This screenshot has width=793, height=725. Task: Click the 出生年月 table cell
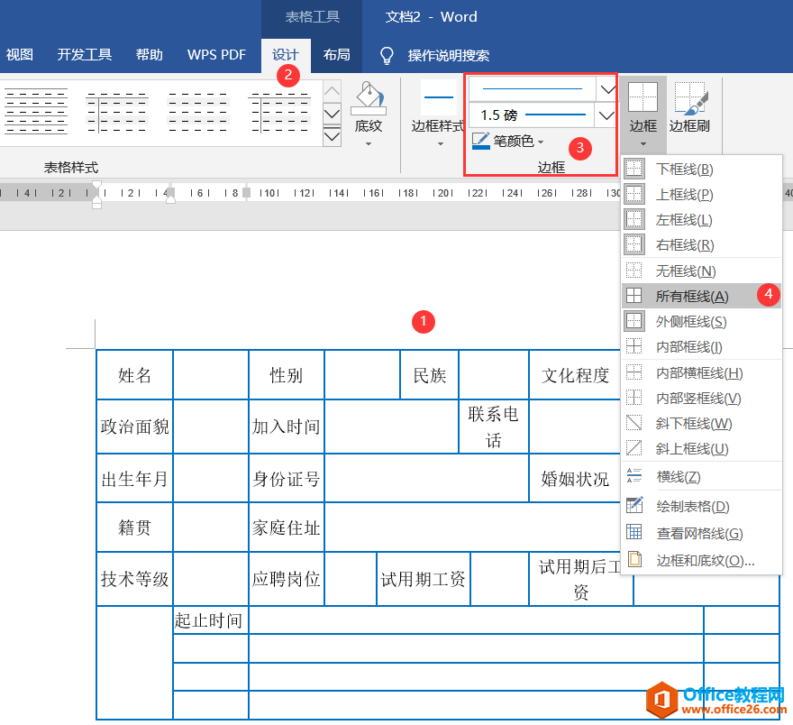(x=134, y=478)
